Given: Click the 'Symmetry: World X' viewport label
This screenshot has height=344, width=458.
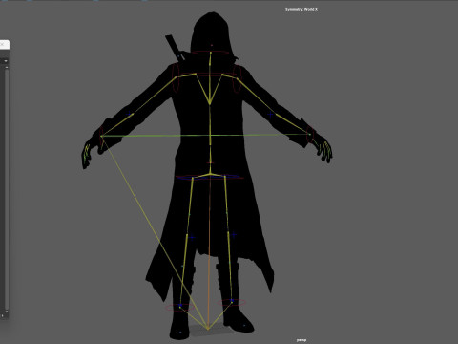Looking at the screenshot, I should click(x=302, y=10).
